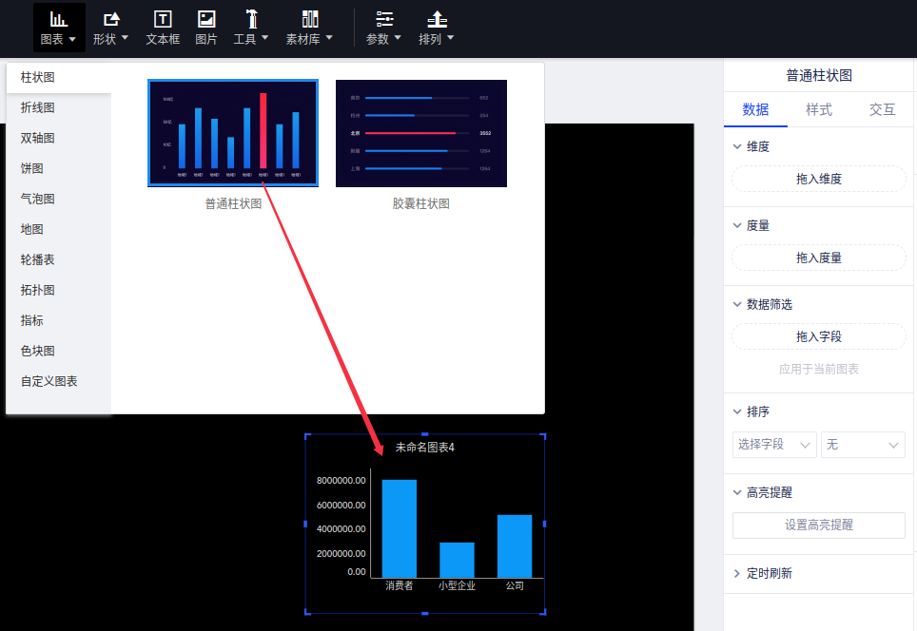This screenshot has width=917, height=631.
Task: Collapse the 维度 dimension section
Action: (x=738, y=146)
